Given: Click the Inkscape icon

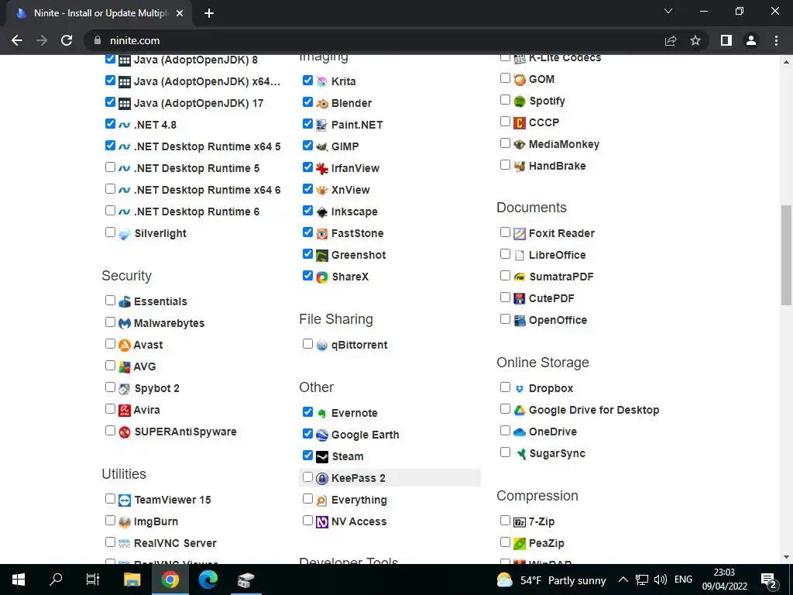Looking at the screenshot, I should pos(321,212).
